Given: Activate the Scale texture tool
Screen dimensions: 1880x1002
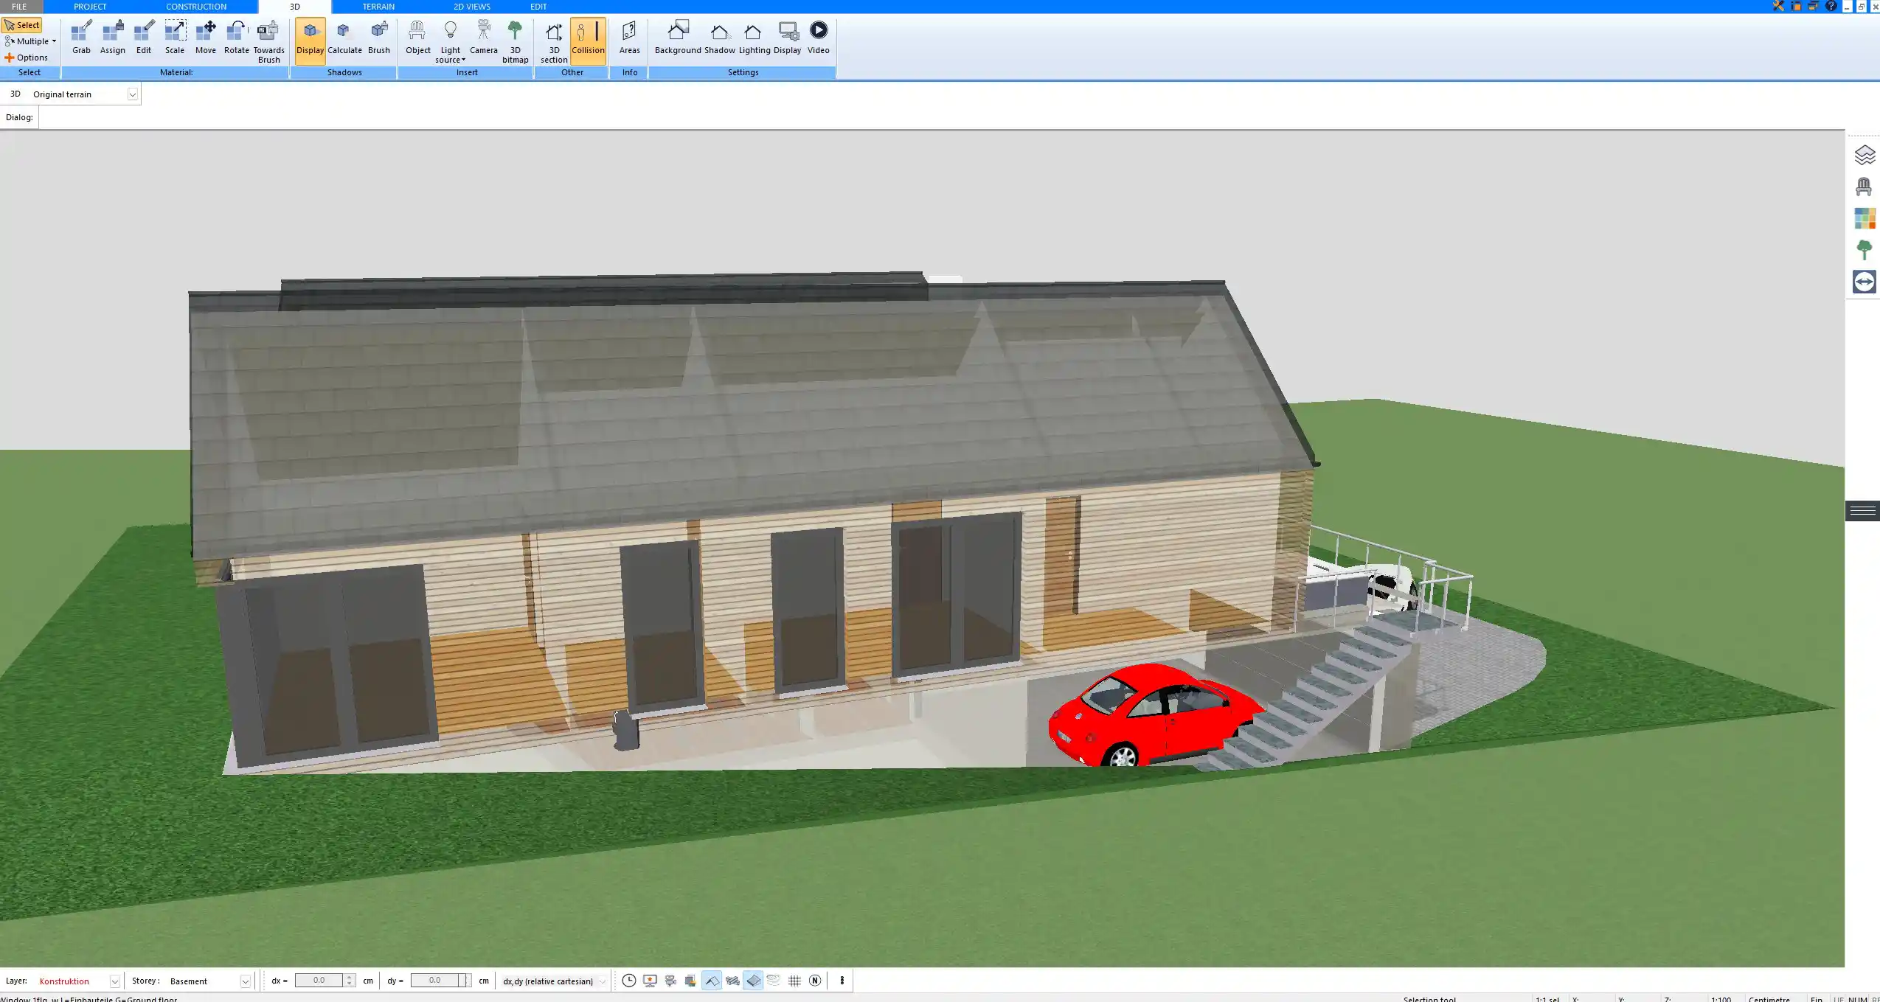Looking at the screenshot, I should pos(174,37).
